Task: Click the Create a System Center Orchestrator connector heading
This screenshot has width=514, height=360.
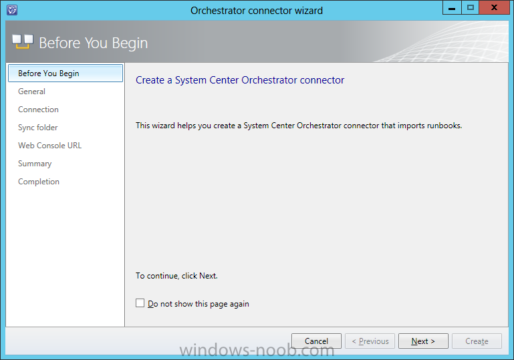Action: [x=240, y=80]
